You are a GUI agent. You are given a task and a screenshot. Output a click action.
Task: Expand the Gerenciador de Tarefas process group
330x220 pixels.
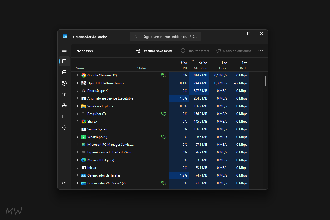[x=77, y=175]
